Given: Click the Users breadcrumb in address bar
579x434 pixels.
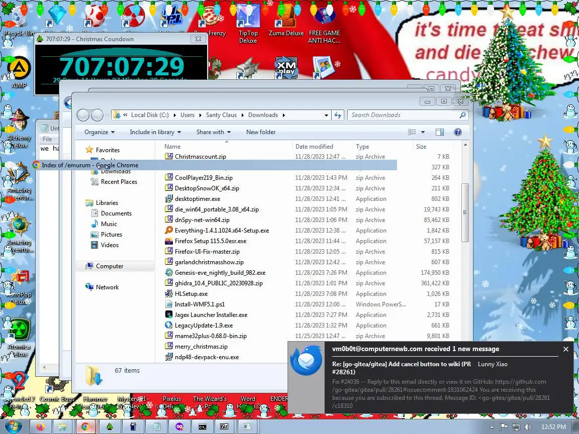Looking at the screenshot, I should 187,115.
